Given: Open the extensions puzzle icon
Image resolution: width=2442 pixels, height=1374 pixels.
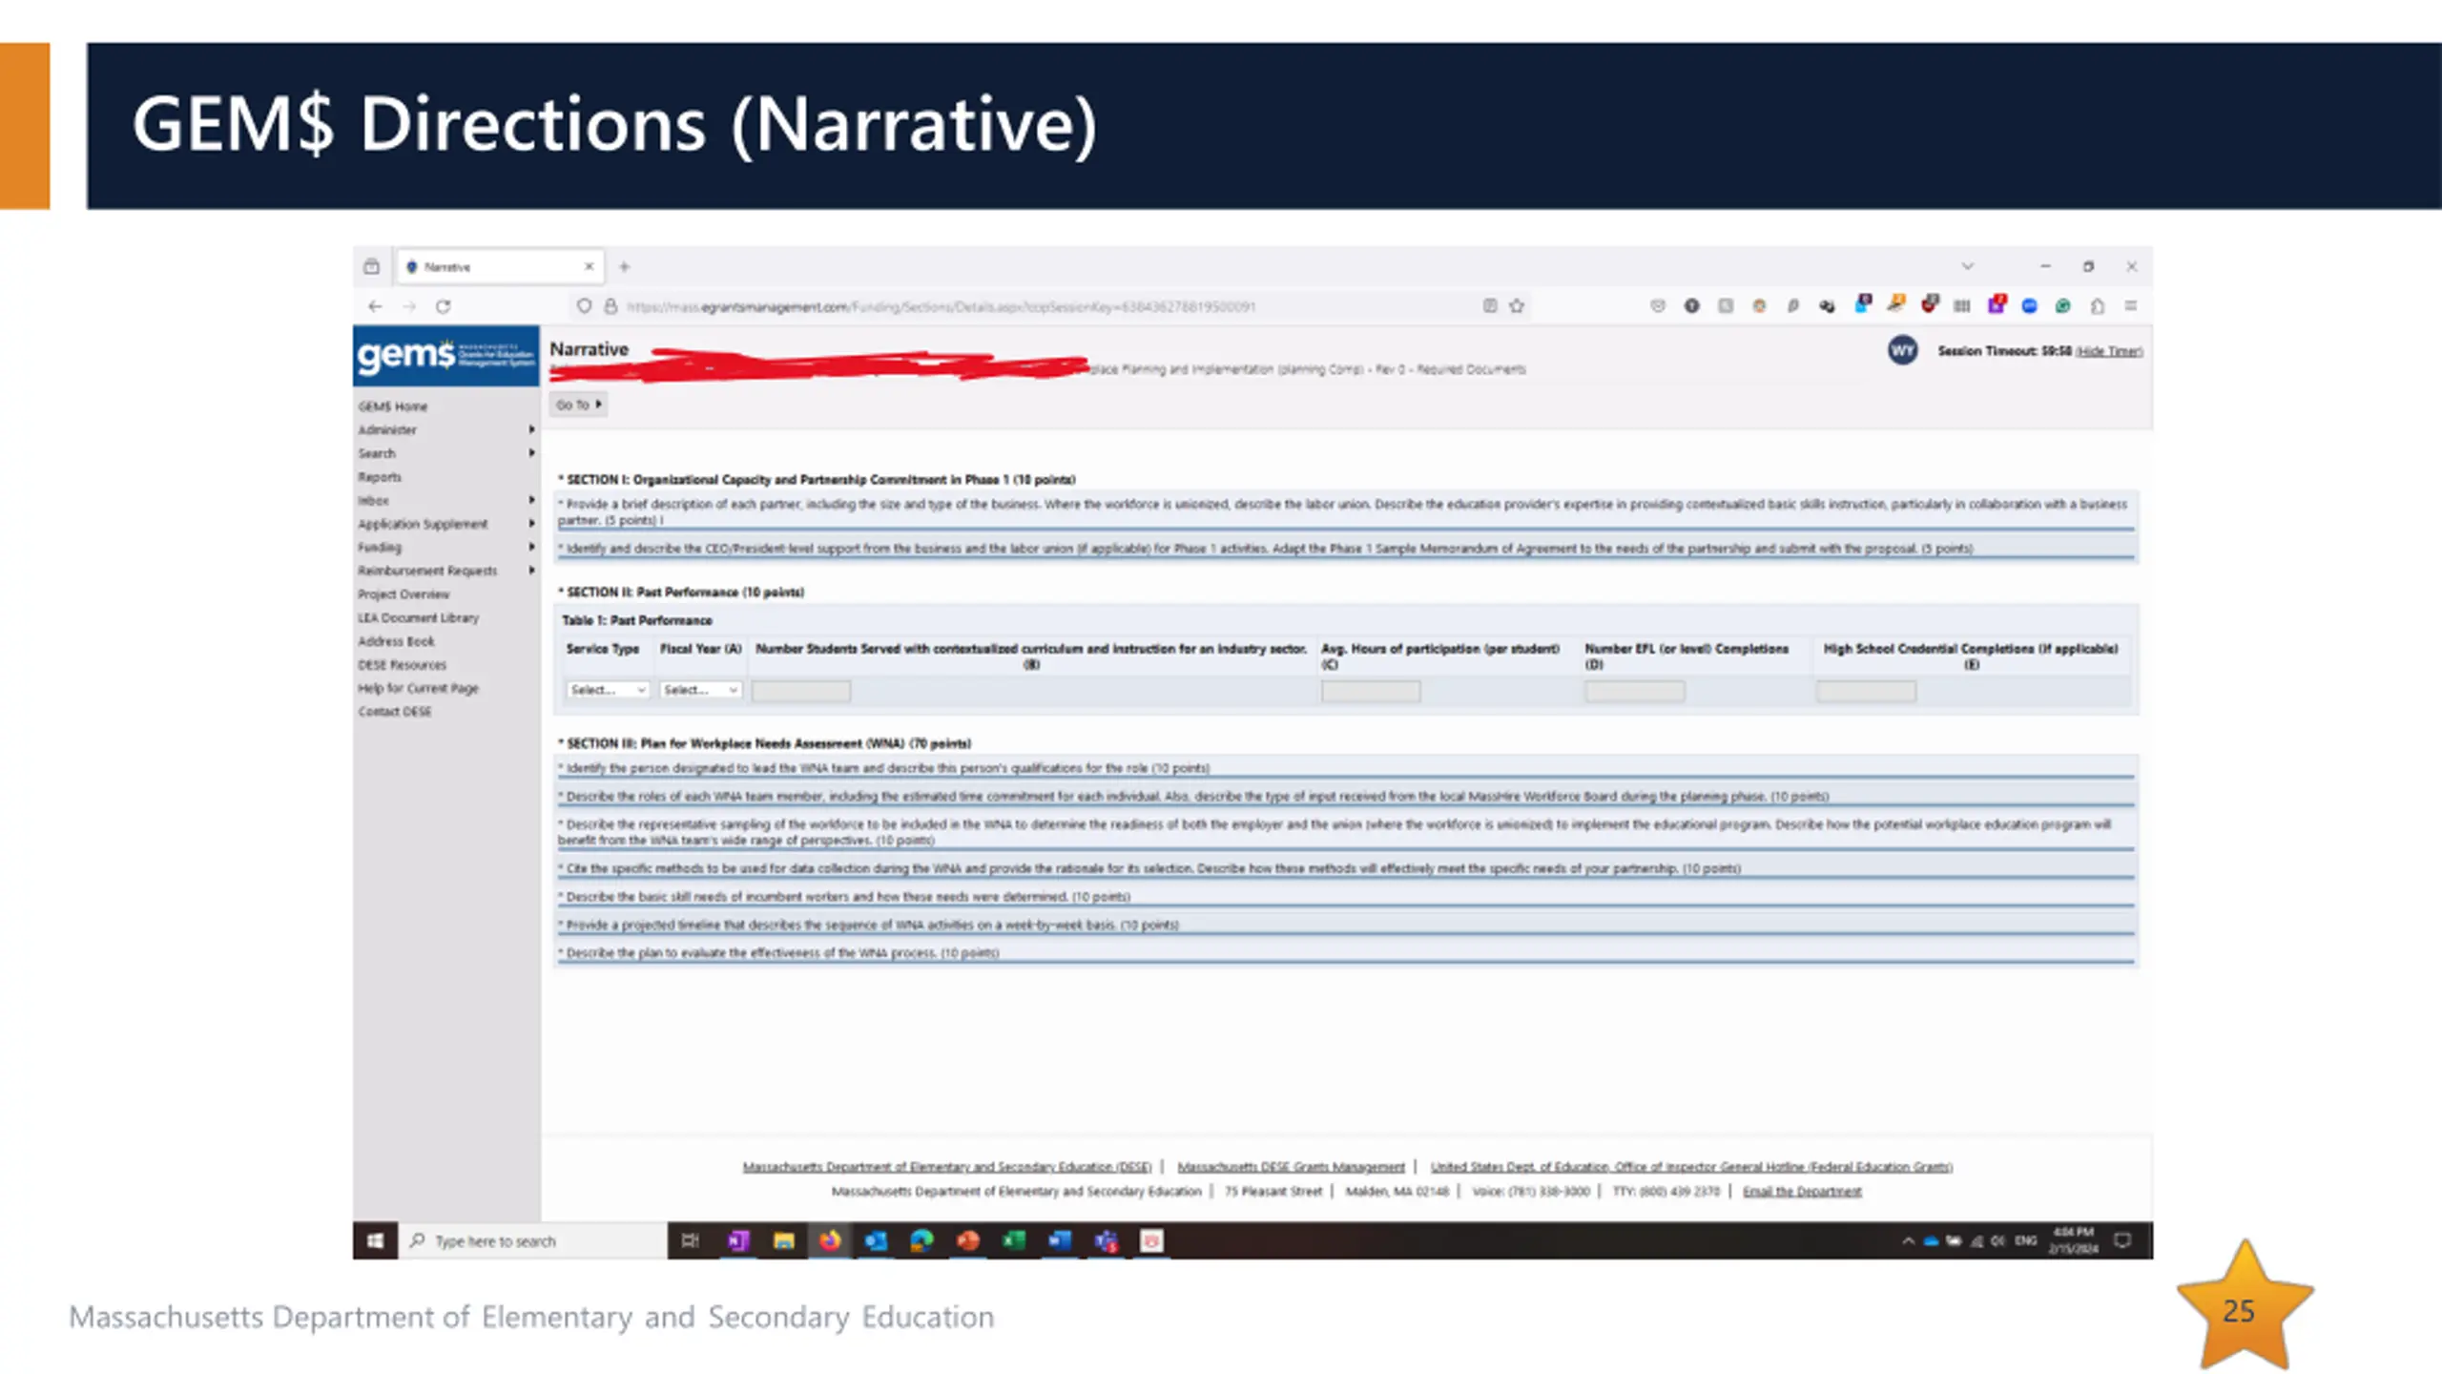Looking at the screenshot, I should coord(2098,306).
